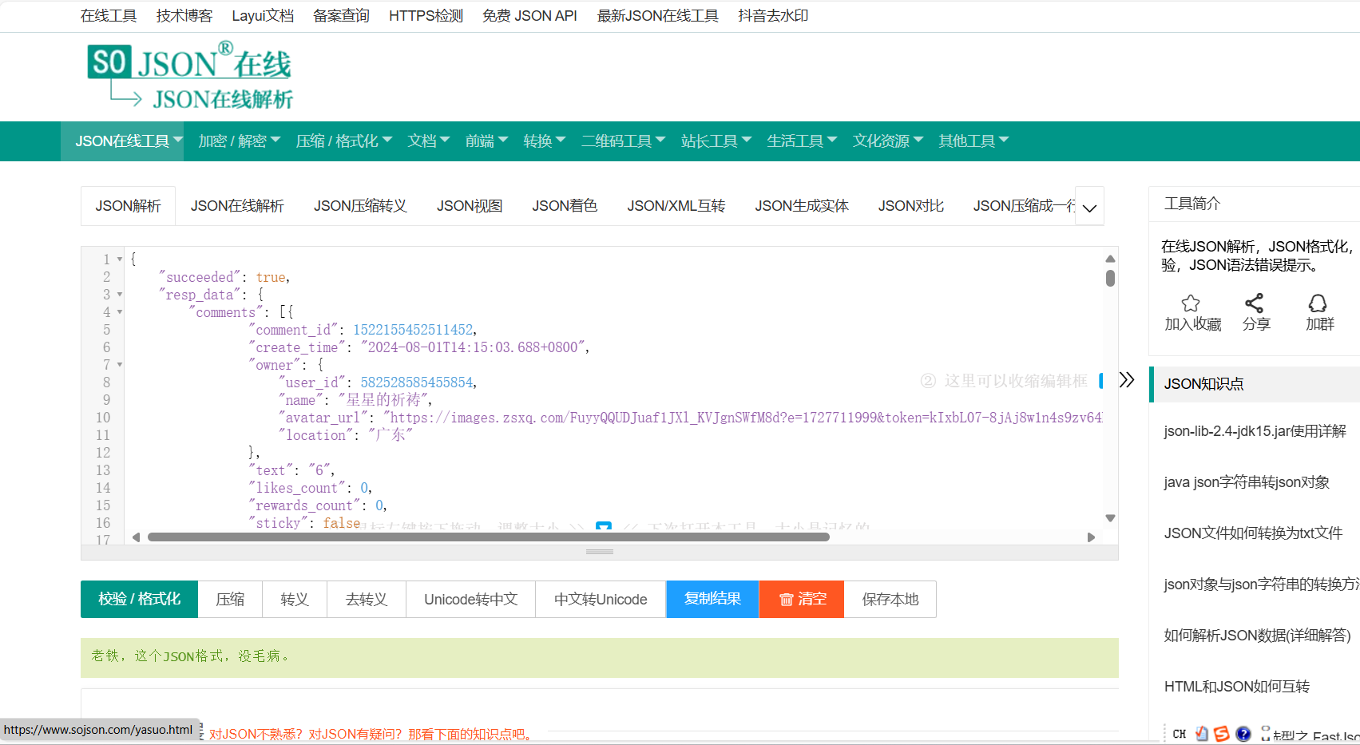
Task: Switch to the JSON生成实体 tab
Action: point(802,206)
